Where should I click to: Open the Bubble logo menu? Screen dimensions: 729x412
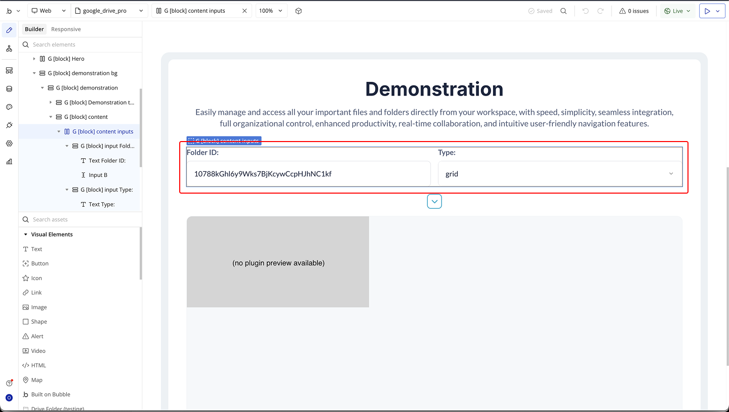pyautogui.click(x=13, y=11)
